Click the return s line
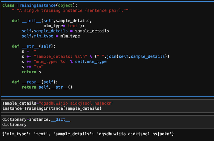The width and height of the screenshot is (214, 141). pyautogui.click(x=31, y=72)
